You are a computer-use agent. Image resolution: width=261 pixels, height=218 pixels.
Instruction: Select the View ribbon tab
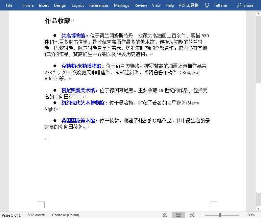(x=156, y=5)
